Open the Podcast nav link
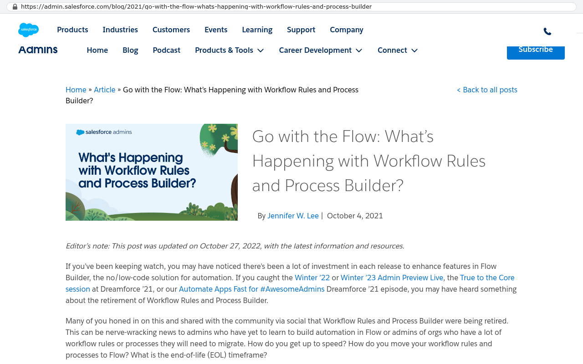 point(167,51)
